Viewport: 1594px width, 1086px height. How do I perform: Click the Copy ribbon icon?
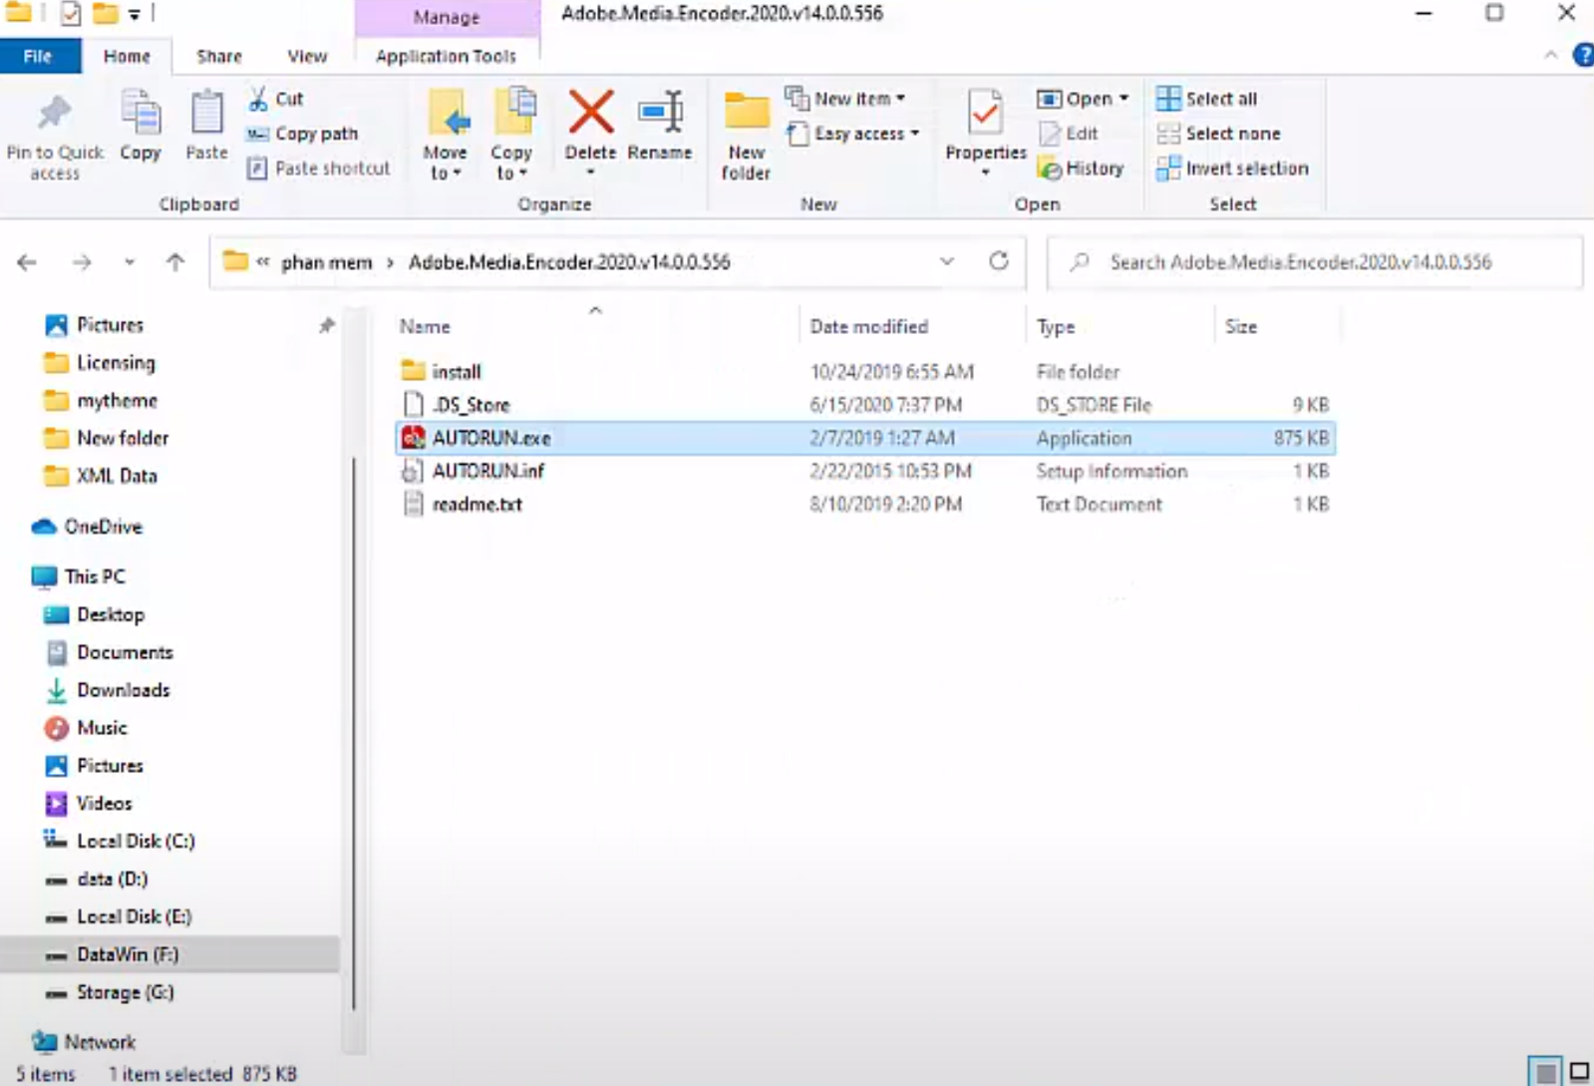pyautogui.click(x=140, y=113)
